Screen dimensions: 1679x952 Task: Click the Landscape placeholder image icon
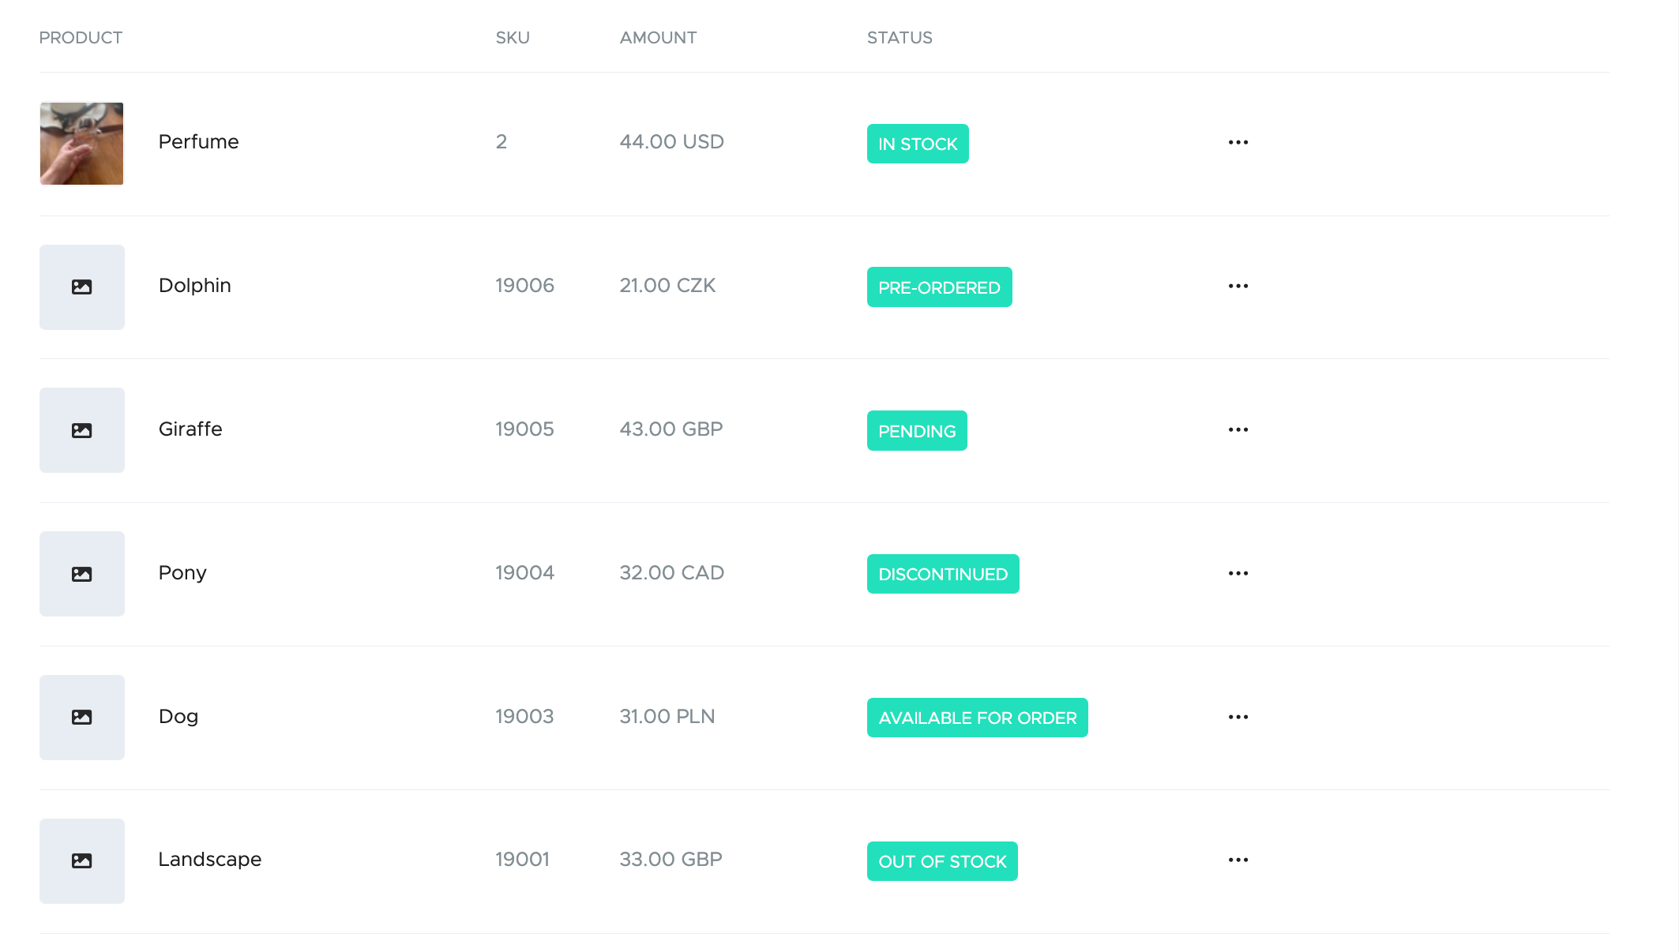82,861
